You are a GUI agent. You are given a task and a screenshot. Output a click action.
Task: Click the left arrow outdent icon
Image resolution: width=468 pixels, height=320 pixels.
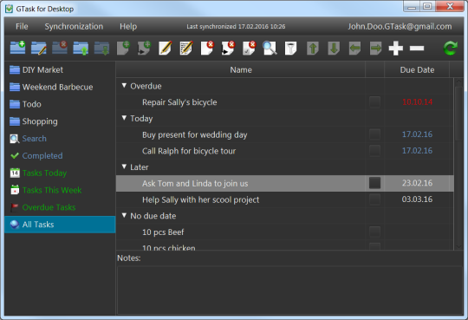[354, 48]
